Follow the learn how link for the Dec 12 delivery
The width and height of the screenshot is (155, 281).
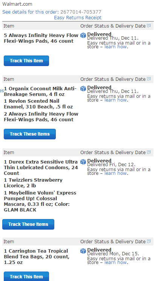coord(116,173)
